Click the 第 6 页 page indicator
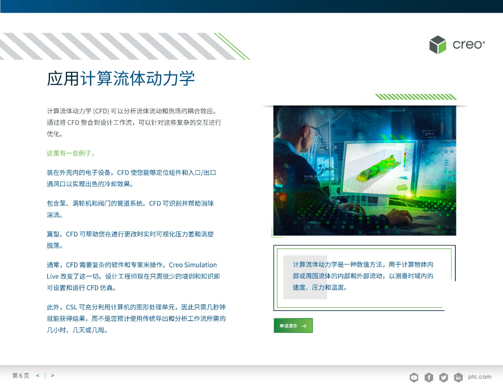The image size is (503, 389). tap(21, 375)
